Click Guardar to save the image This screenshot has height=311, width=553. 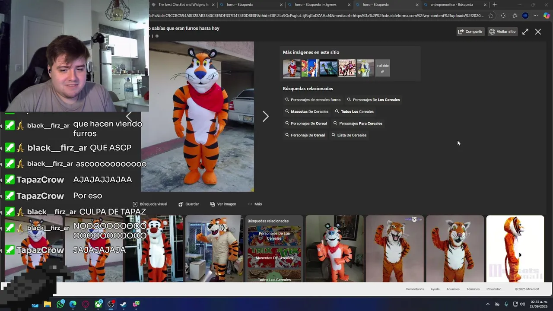pos(189,204)
